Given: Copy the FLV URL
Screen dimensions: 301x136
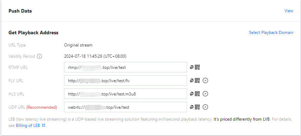Looking at the screenshot, I should click(x=191, y=80).
